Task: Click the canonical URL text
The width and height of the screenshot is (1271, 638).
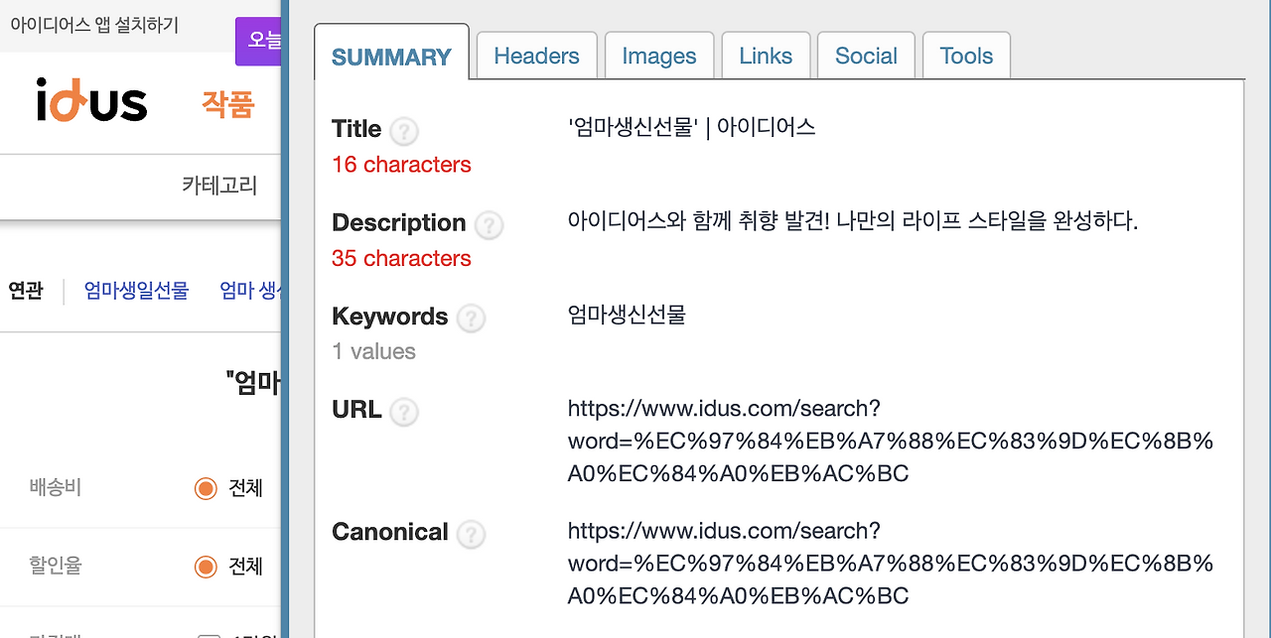Action: tap(890, 564)
